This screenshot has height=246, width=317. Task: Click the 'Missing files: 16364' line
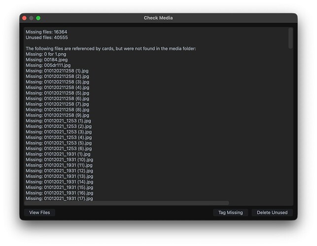[x=46, y=32]
